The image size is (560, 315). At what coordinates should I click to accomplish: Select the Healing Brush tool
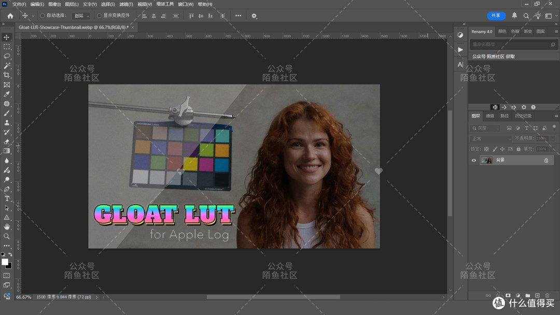click(x=7, y=104)
